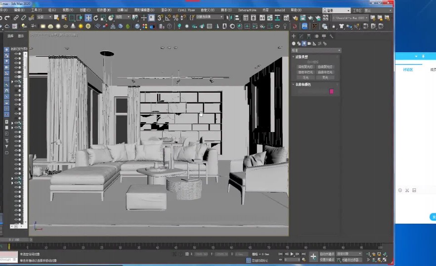Click the sun icon in second toolbar row
The height and width of the screenshot is (266, 436).
tap(81, 26)
